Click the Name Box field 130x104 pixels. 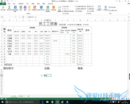5,17
